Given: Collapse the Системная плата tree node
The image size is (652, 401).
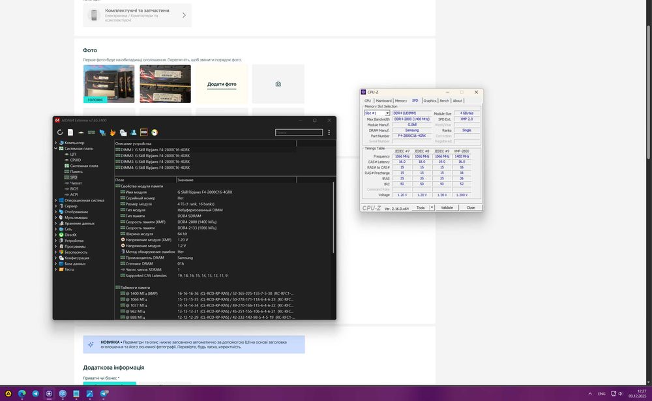Looking at the screenshot, I should (55, 149).
